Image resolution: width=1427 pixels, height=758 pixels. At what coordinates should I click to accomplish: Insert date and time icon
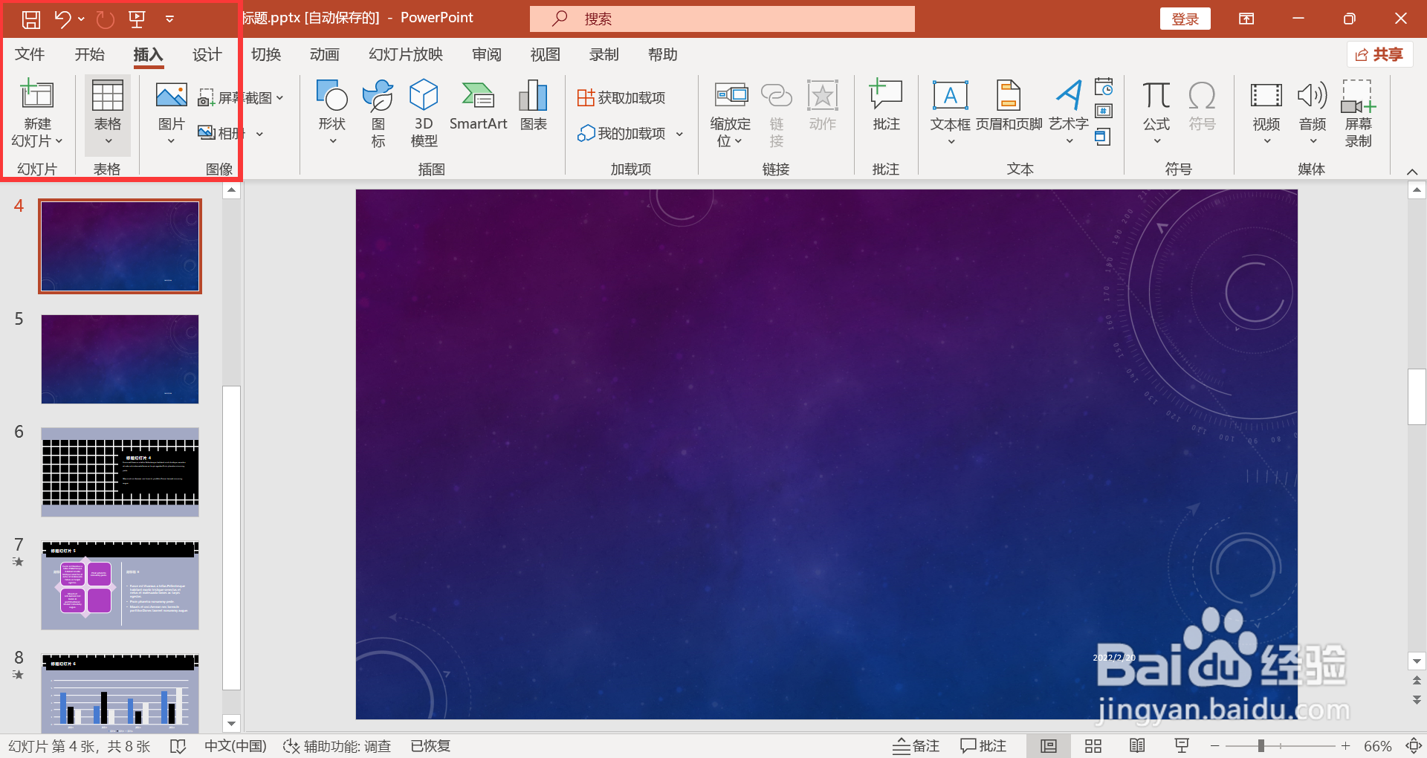(1104, 87)
